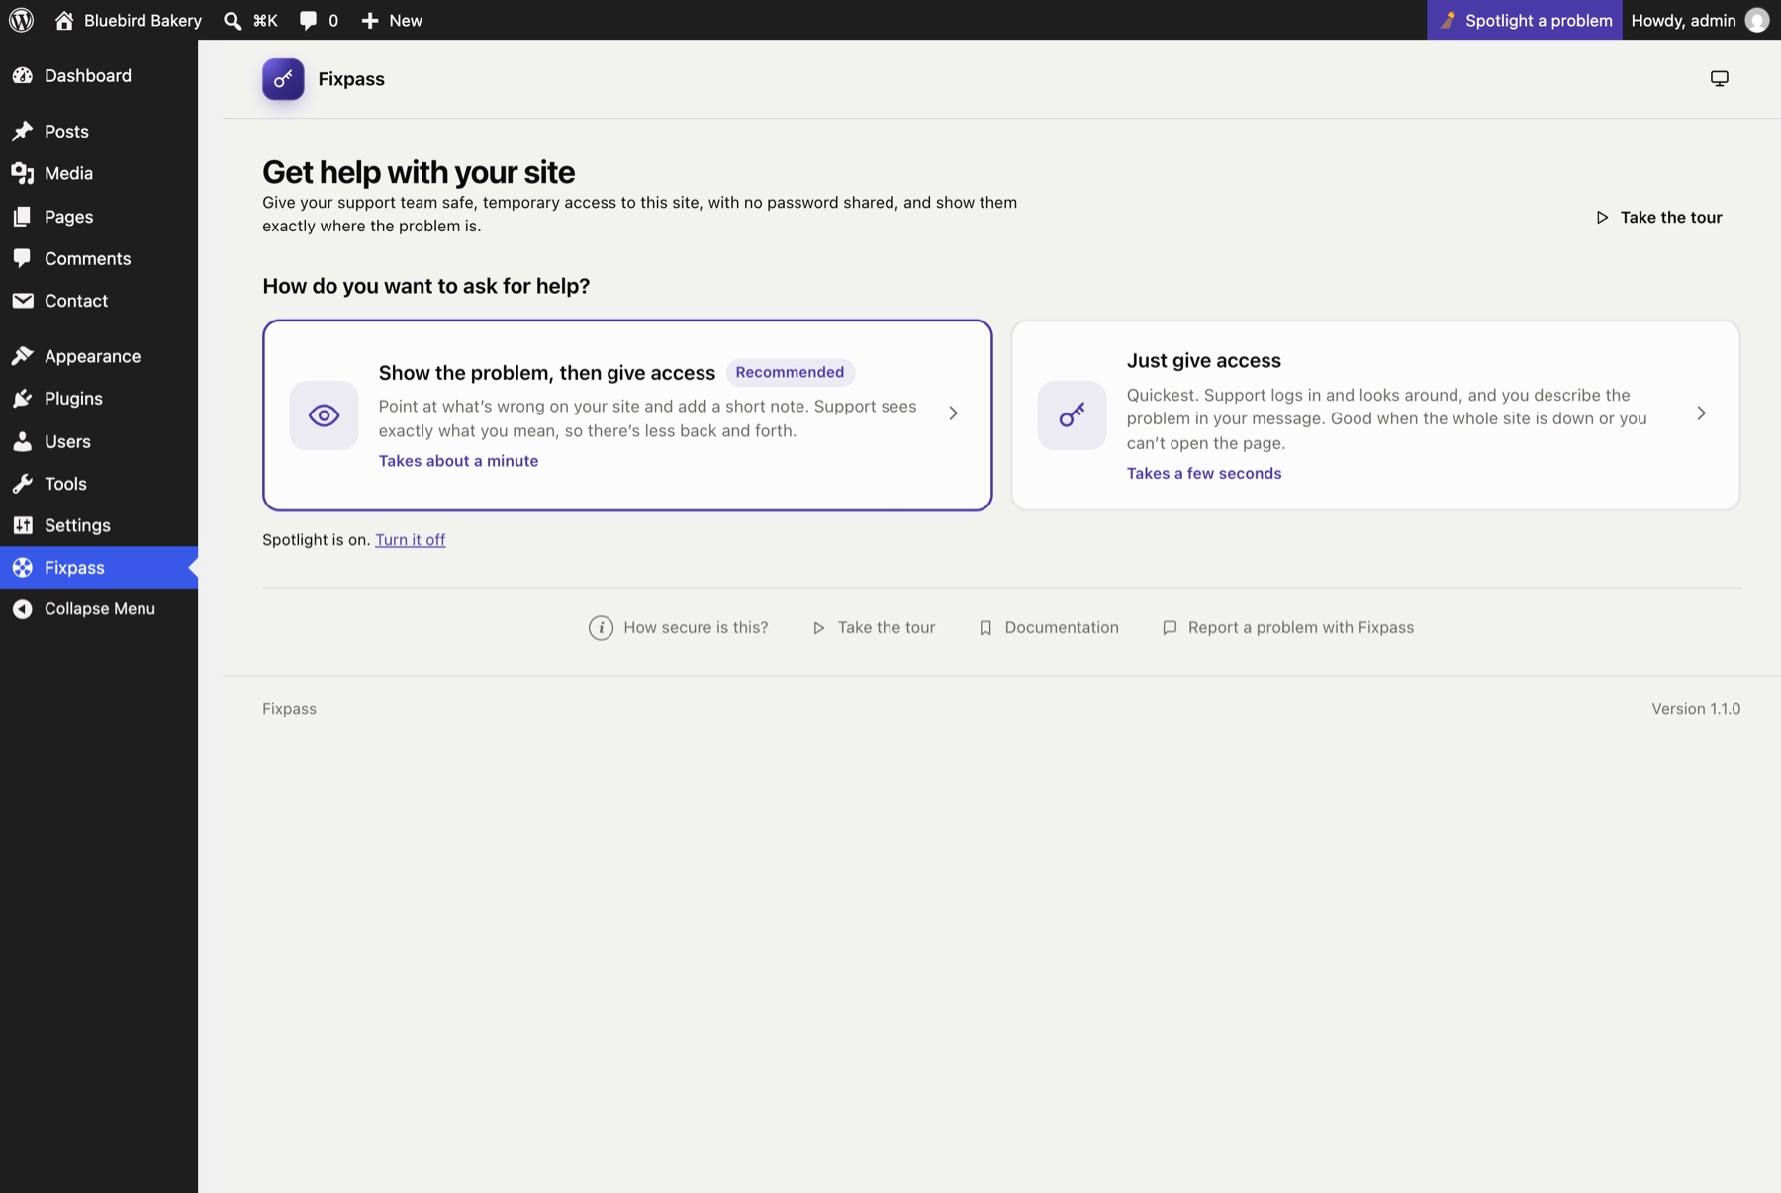Open Users in the sidebar
Screen dimensions: 1781x1193
[x=99, y=441]
